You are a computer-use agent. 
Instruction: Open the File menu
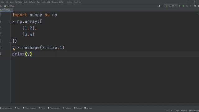[3, 2]
